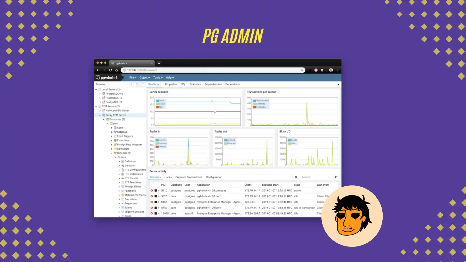
Task: Click the Total legend swatch in Server sessions
Action: pos(158,101)
